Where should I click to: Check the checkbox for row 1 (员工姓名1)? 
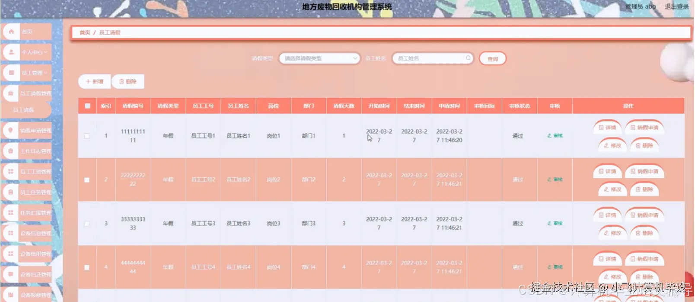tap(87, 136)
